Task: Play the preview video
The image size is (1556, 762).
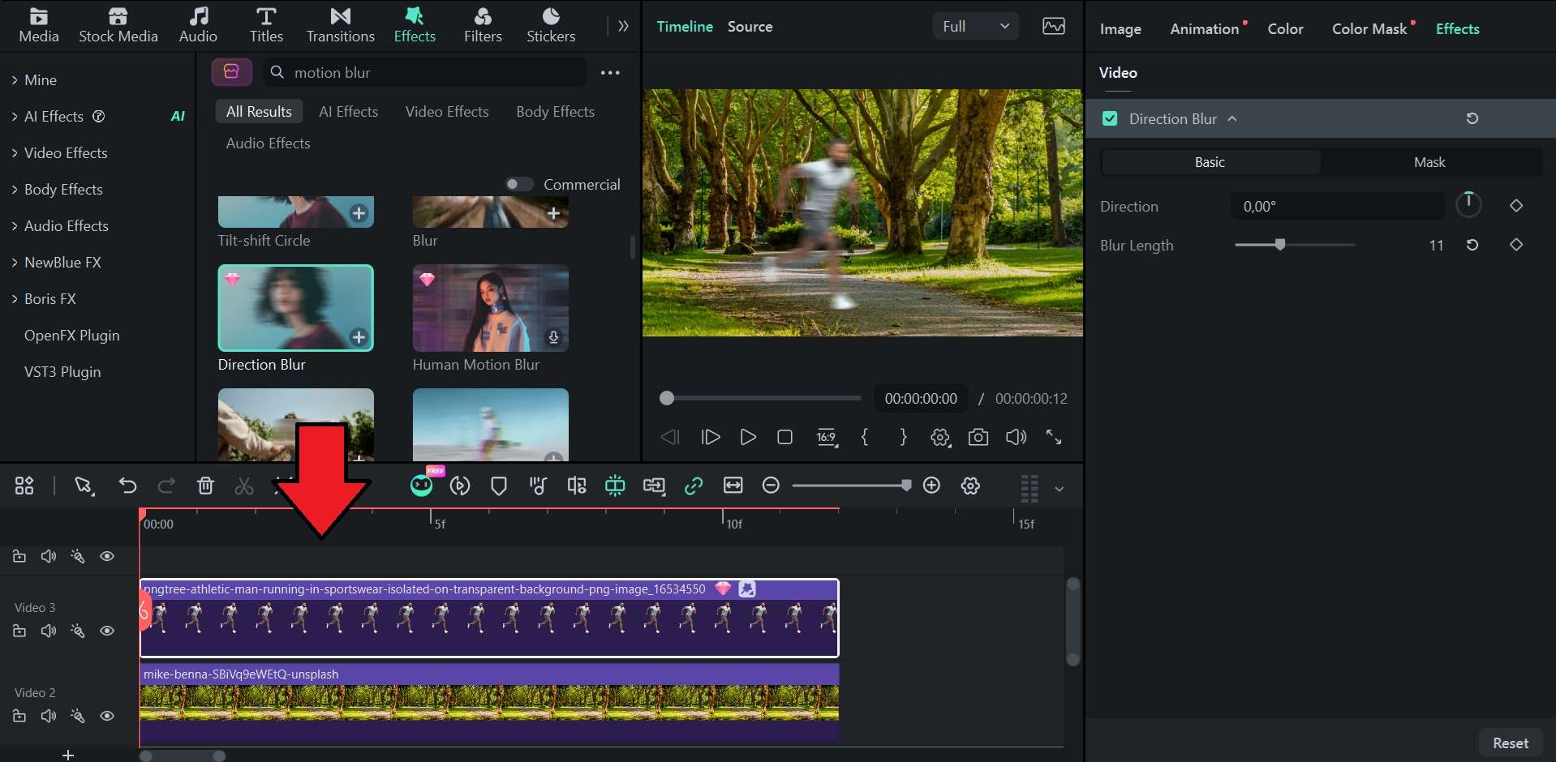Action: click(748, 438)
